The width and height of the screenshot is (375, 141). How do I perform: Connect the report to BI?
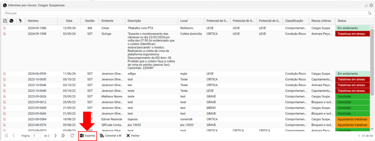tap(111, 136)
